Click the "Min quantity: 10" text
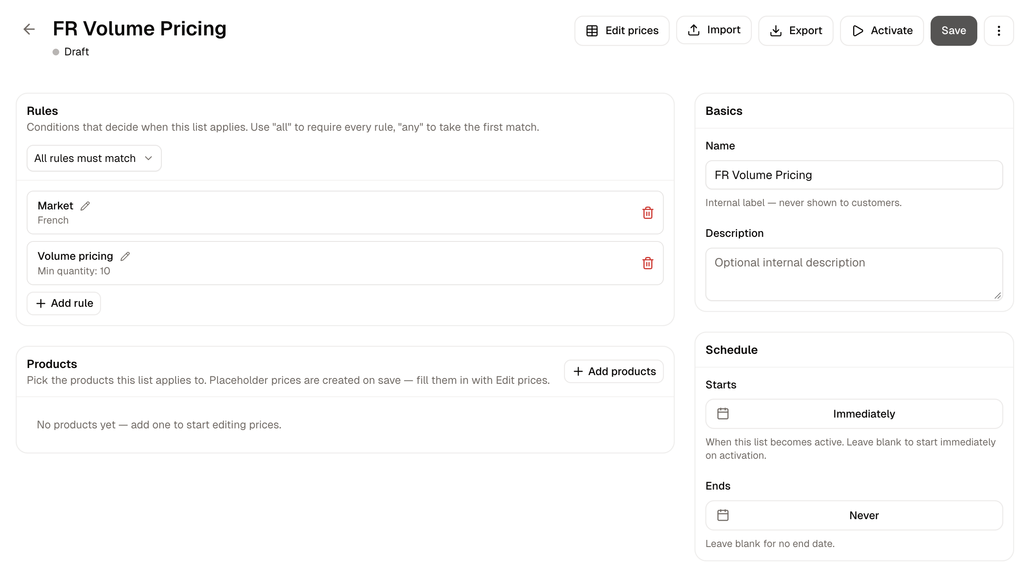Screen dimensions: 1034x567 [74, 271]
